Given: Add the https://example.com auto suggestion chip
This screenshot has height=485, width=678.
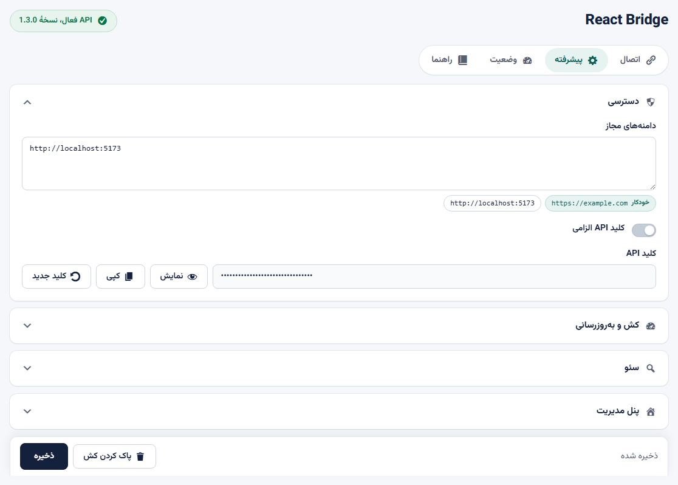Looking at the screenshot, I should pos(600,204).
